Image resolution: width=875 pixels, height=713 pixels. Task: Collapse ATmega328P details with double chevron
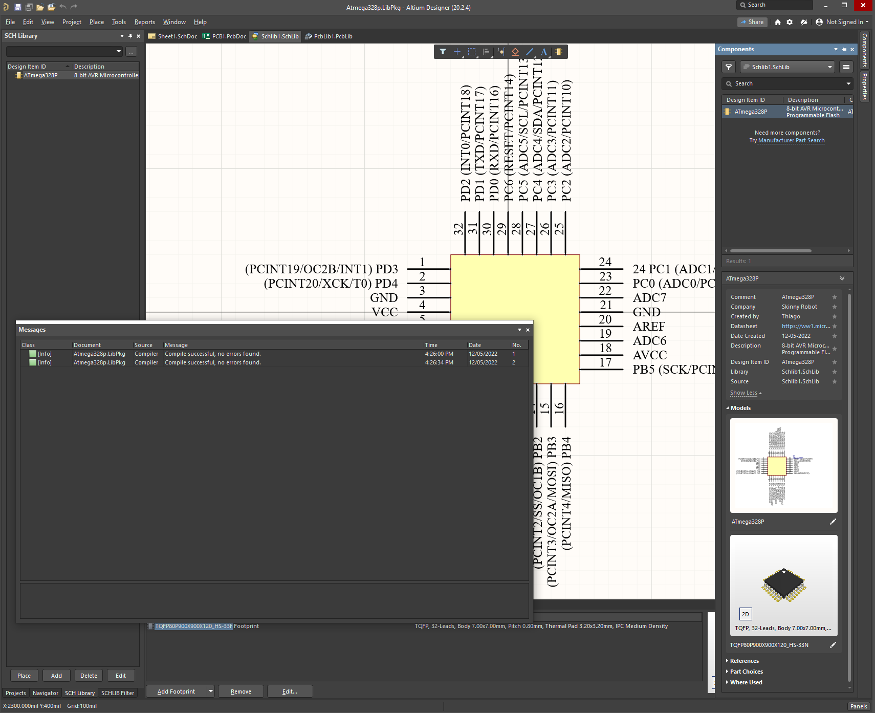click(x=842, y=278)
